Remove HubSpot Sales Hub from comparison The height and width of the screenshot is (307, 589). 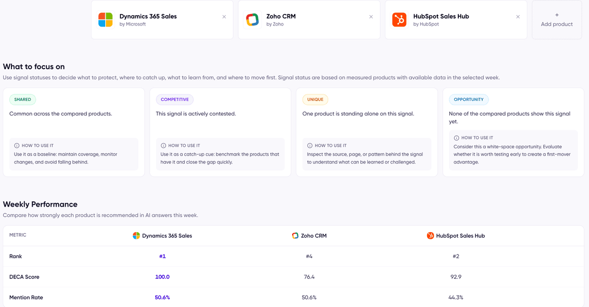(518, 17)
